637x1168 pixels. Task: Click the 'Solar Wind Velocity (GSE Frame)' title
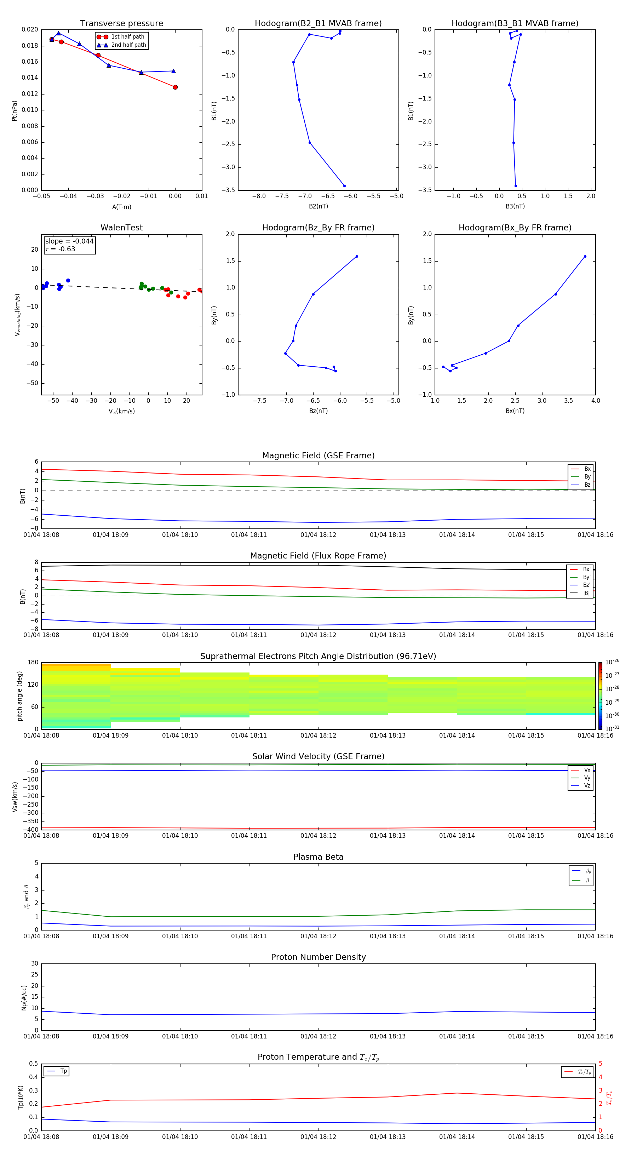tap(318, 757)
